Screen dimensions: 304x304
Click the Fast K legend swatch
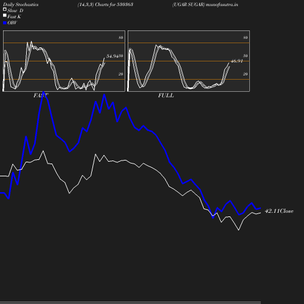(x=5, y=15)
